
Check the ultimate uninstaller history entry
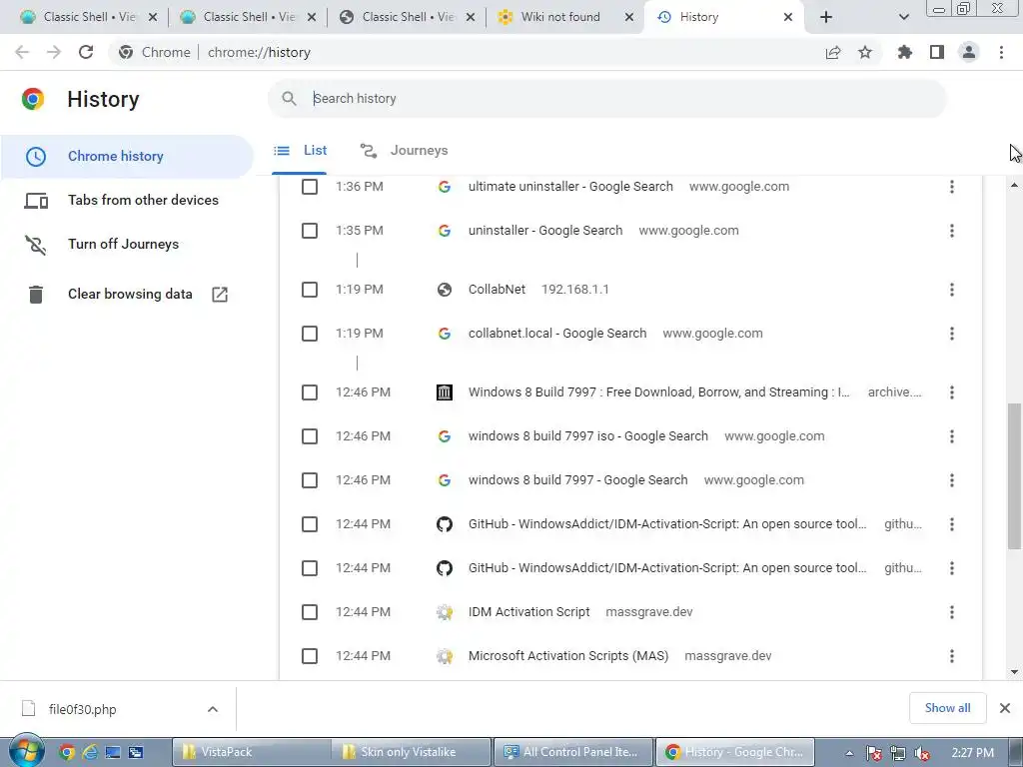pos(310,187)
